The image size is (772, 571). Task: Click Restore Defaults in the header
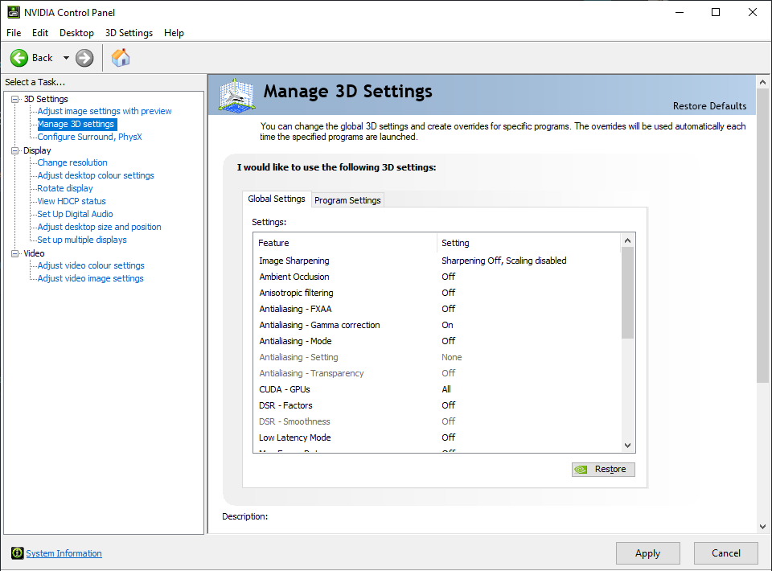[709, 106]
